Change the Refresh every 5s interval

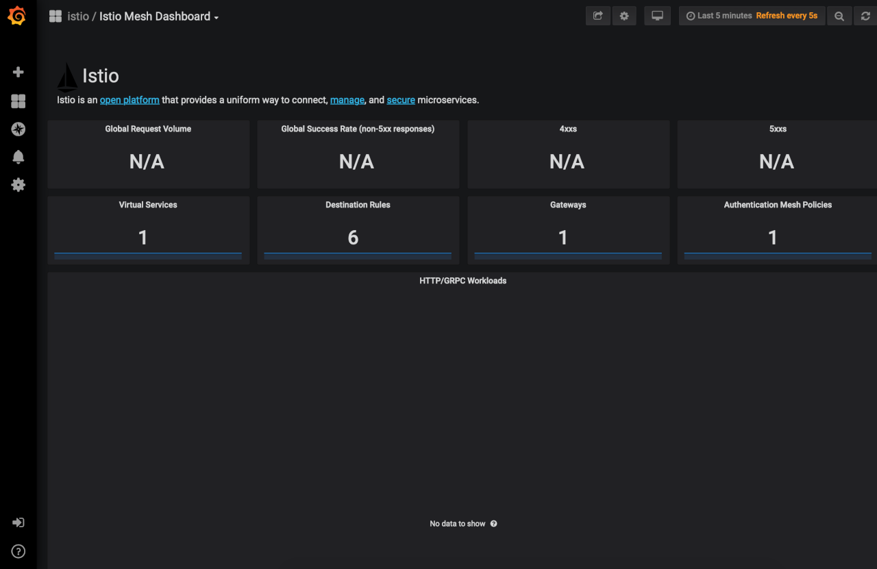pos(787,15)
